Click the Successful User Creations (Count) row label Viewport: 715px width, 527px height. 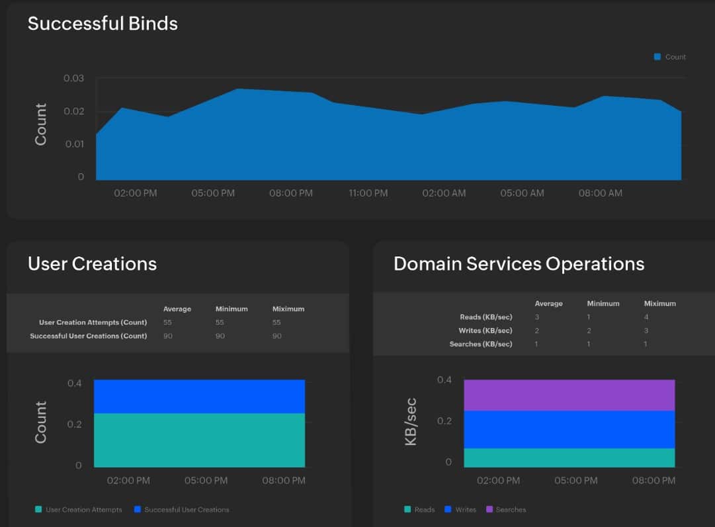(89, 336)
